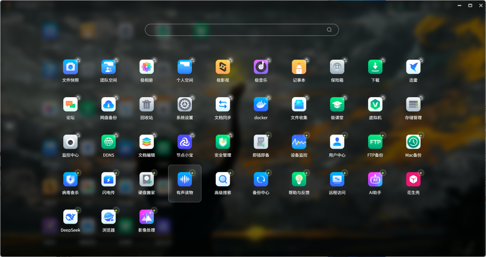Launch the 浏览器 browser
This screenshot has width=486, height=257.
tap(108, 217)
